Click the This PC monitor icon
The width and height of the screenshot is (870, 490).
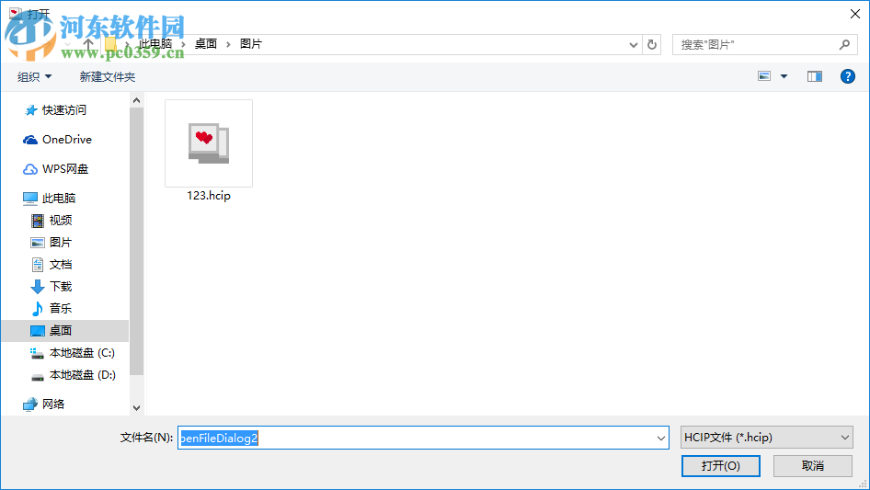(x=30, y=198)
